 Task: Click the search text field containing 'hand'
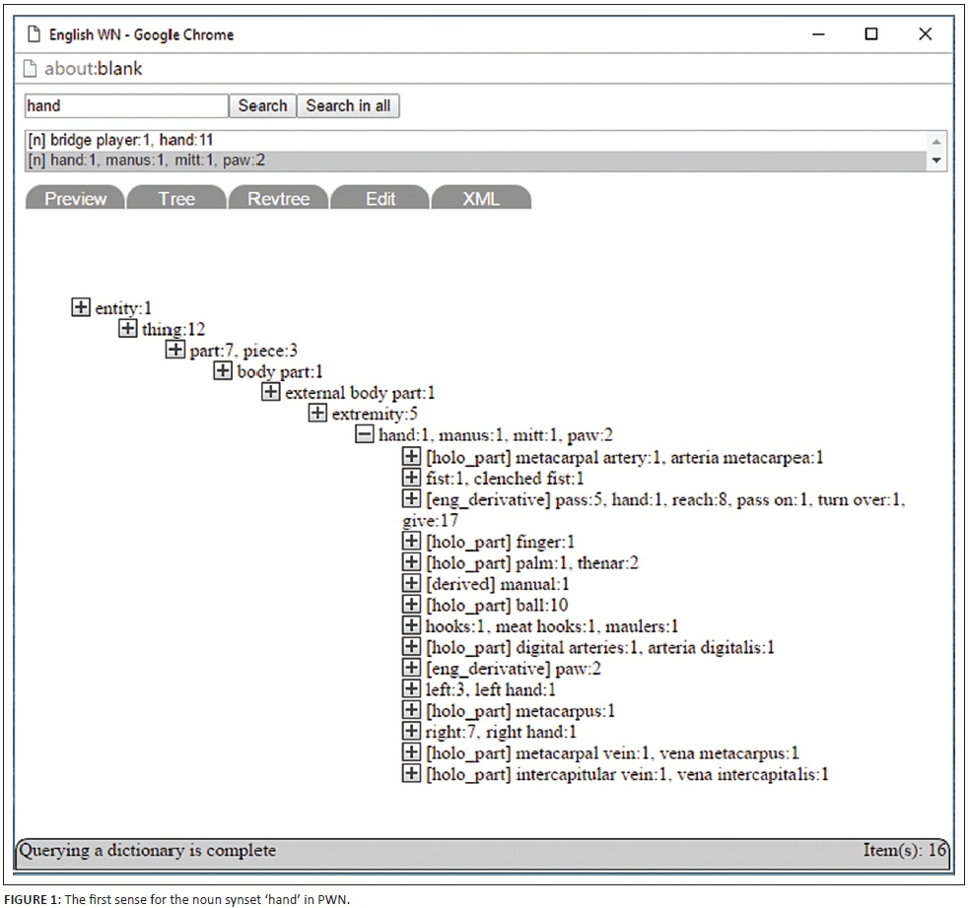126,106
